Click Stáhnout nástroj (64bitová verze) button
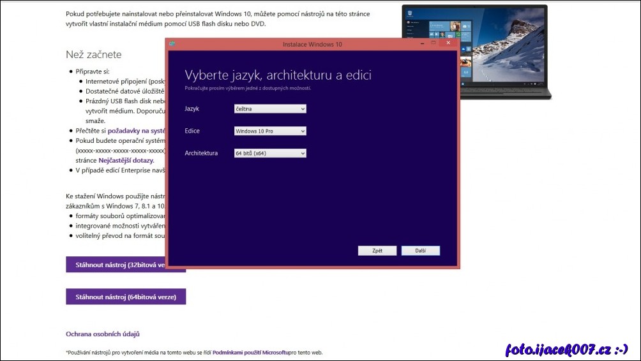This screenshot has width=641, height=361. point(126,297)
